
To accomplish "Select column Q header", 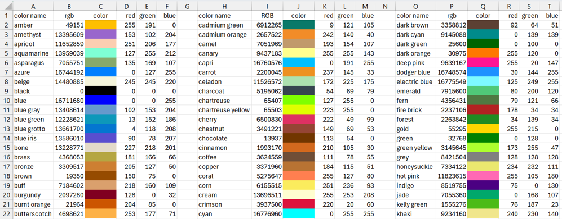I will click(x=483, y=6).
